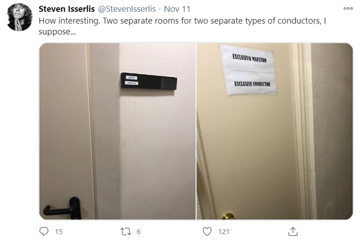Screen dimensions: 360x240
Task: Click the share upload icon
Action: (x=293, y=231)
